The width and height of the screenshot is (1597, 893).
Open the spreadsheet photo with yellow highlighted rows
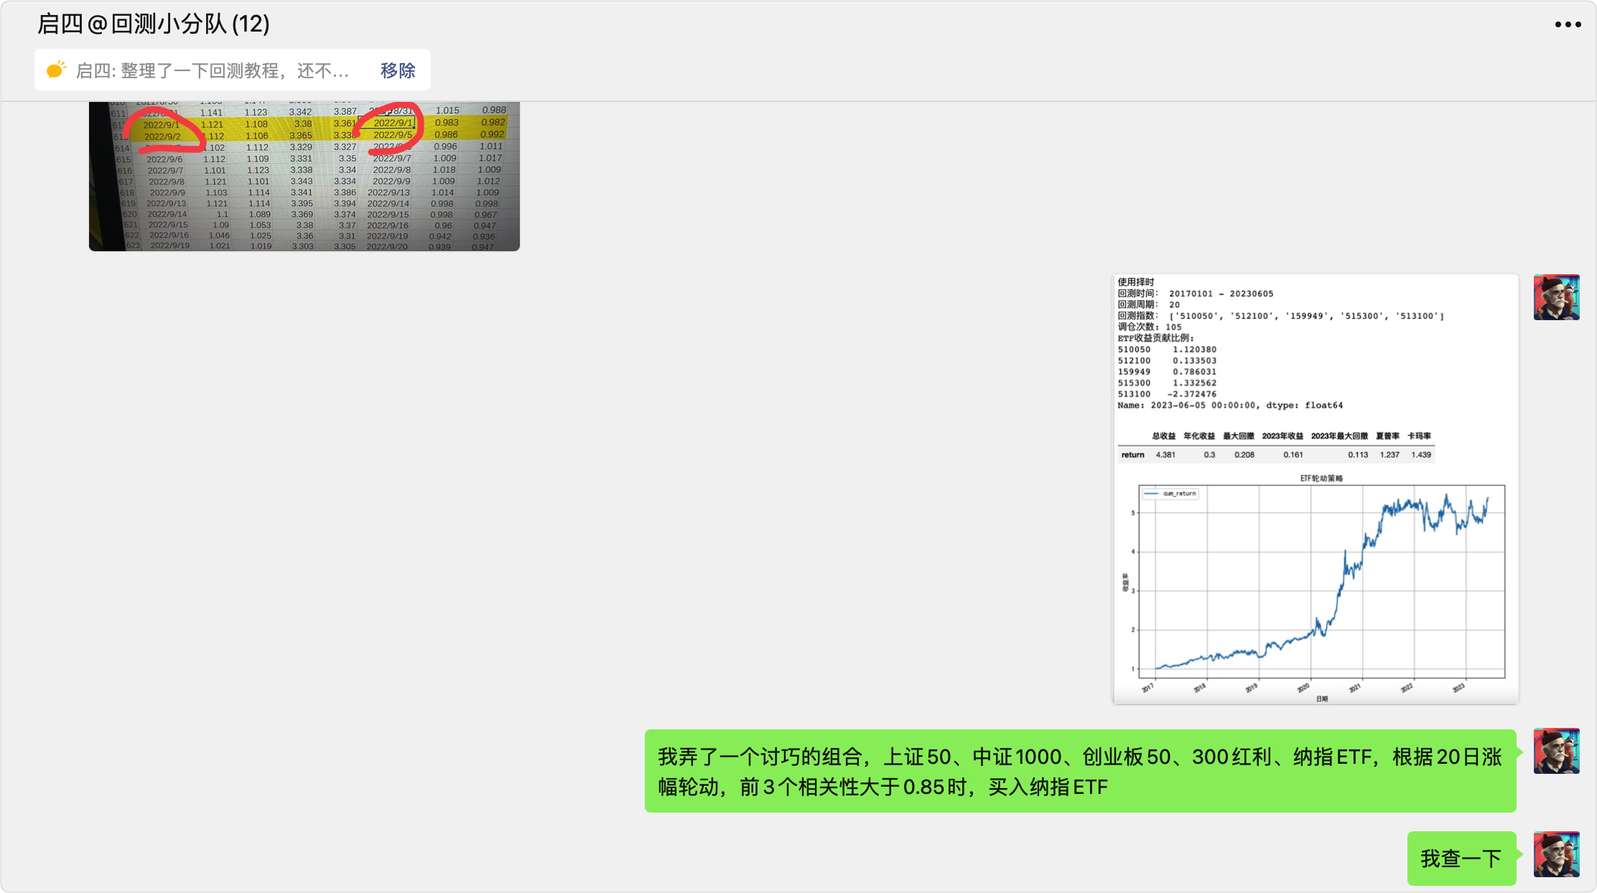tap(304, 177)
